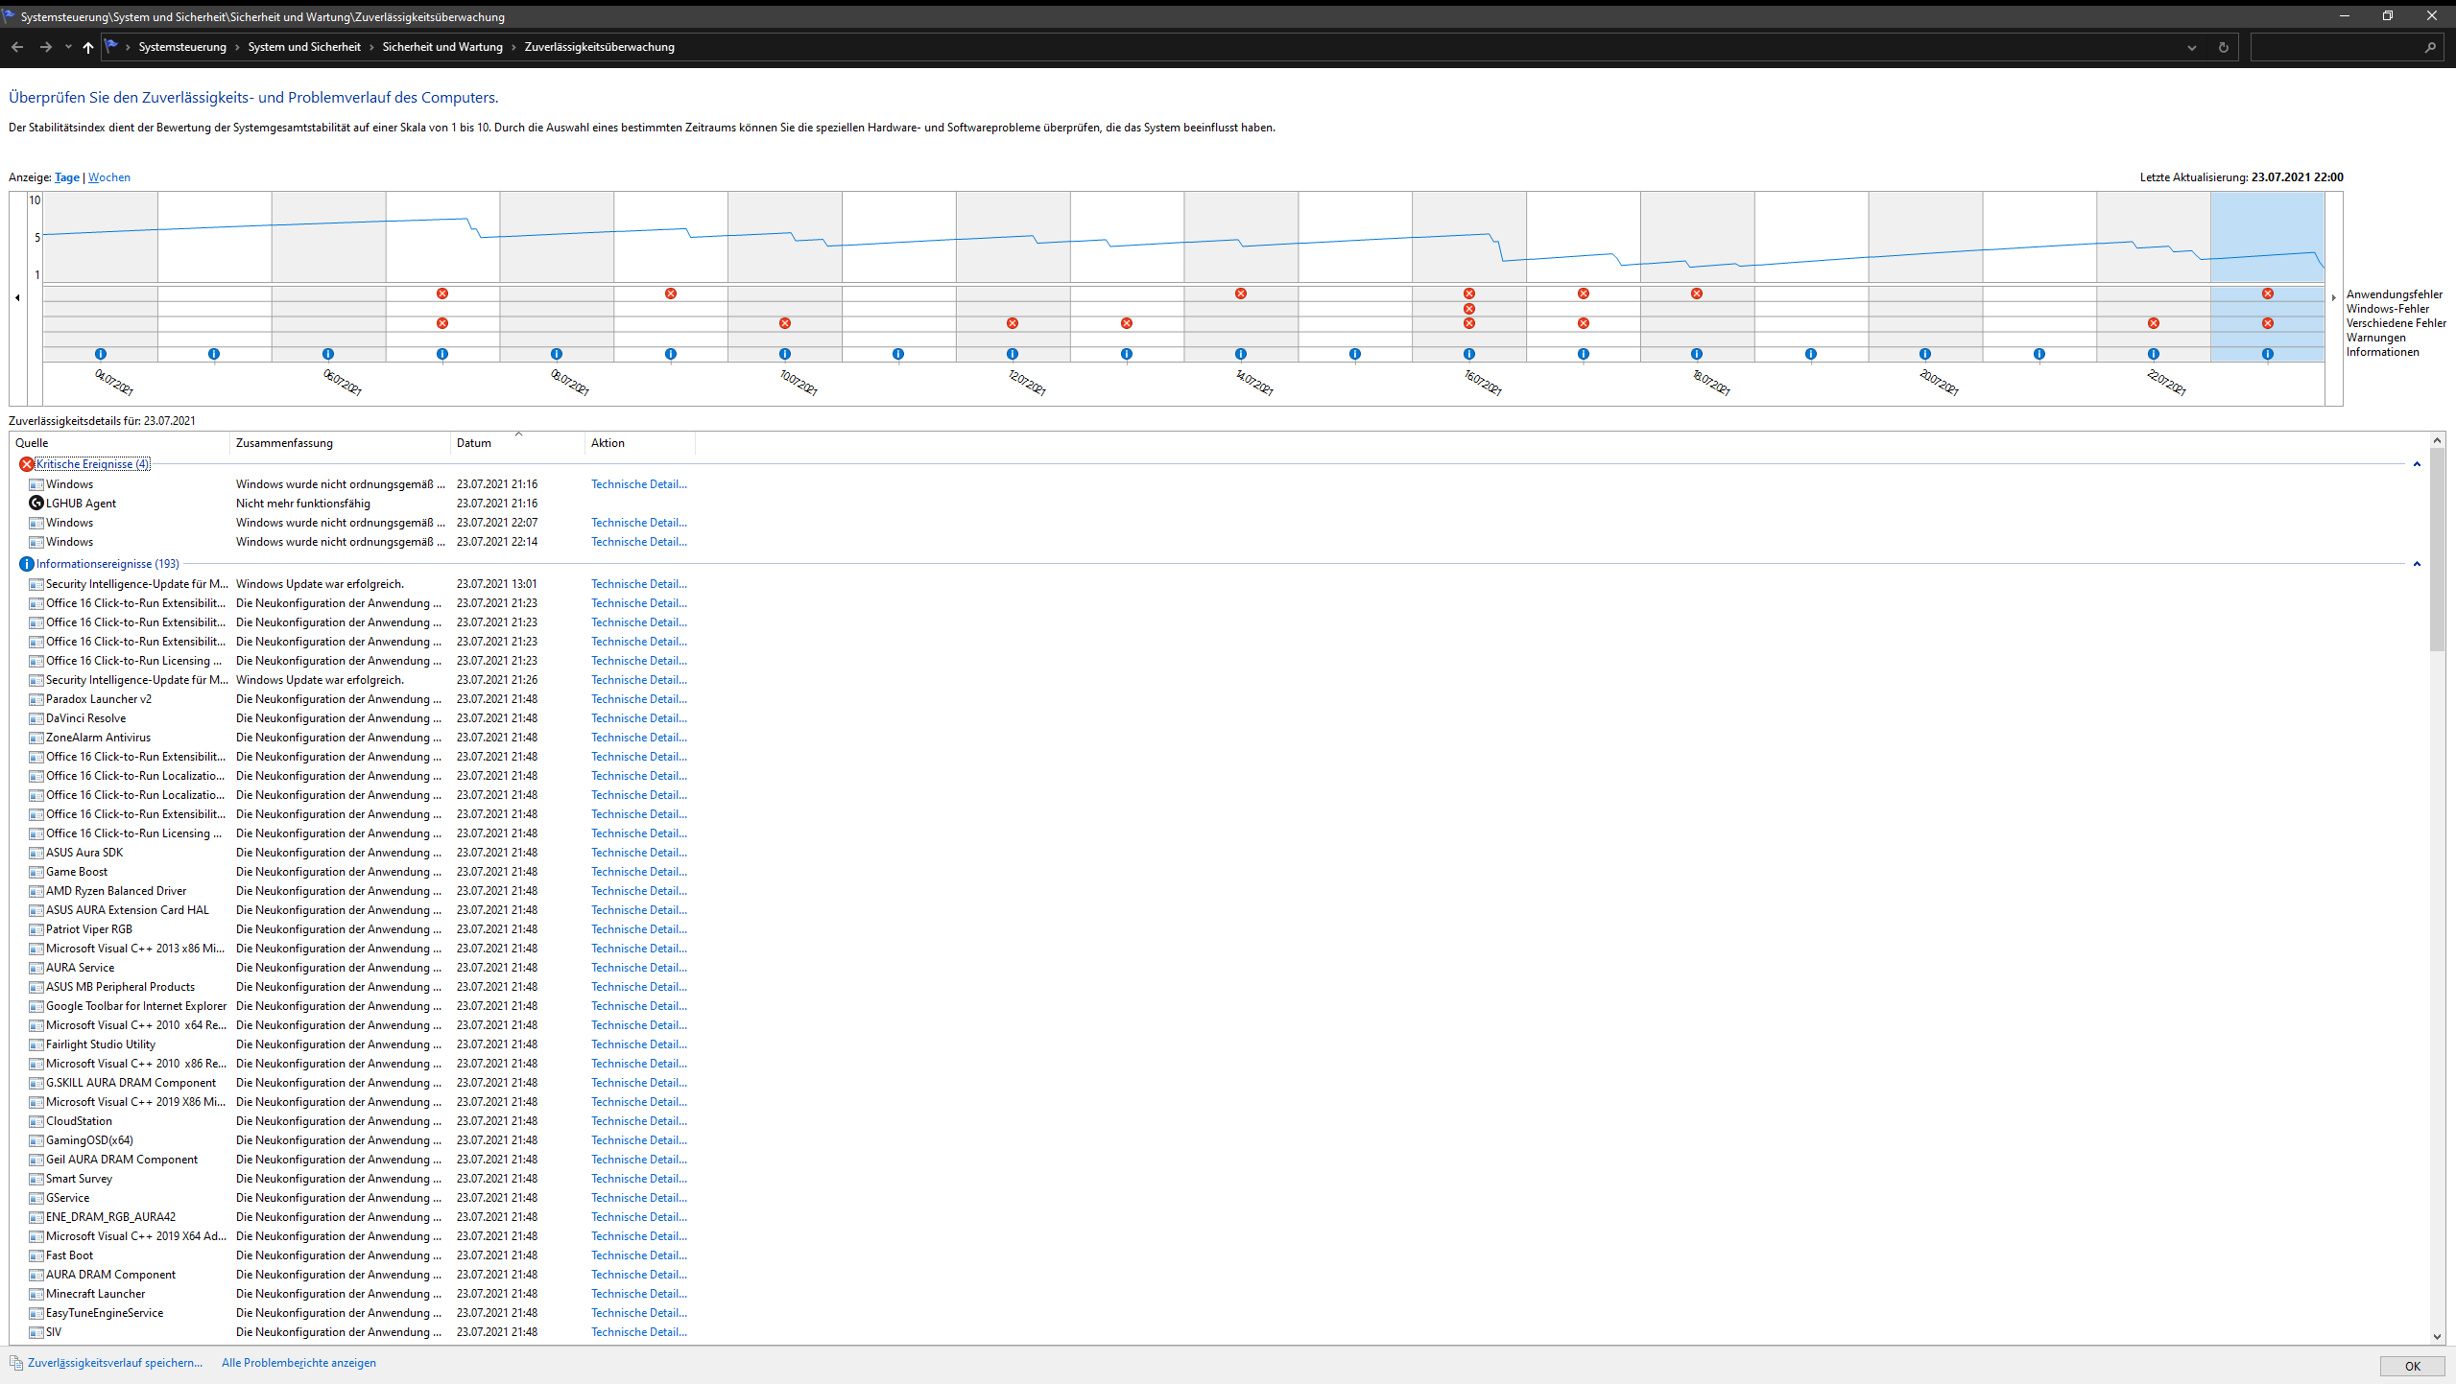Open Alle Problemberichte anzeigen link
The width and height of the screenshot is (2456, 1384).
click(x=298, y=1363)
